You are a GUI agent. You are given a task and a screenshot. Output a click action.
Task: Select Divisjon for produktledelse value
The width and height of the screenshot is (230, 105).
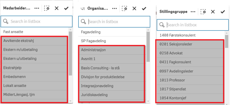tap(112, 77)
